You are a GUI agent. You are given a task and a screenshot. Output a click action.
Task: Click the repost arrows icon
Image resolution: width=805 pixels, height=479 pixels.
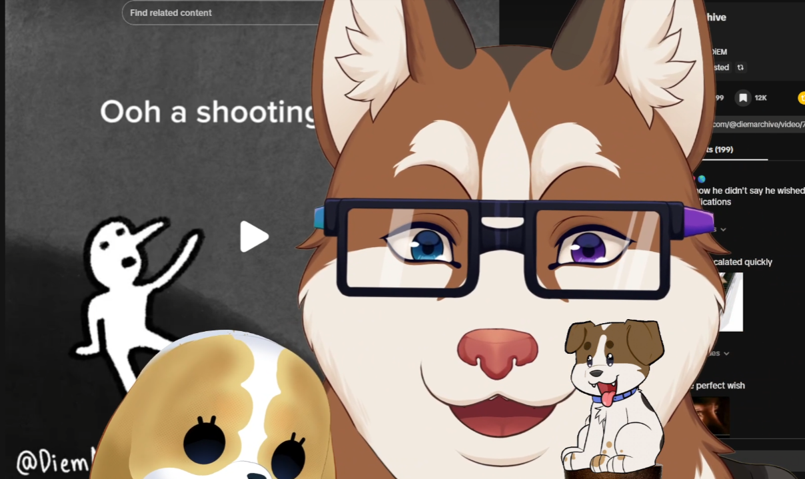pos(740,67)
